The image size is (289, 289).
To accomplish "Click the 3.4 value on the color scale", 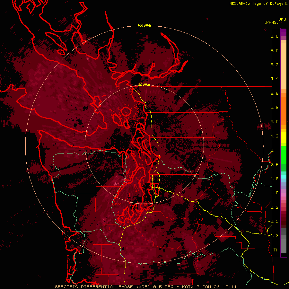I will tap(275, 150).
